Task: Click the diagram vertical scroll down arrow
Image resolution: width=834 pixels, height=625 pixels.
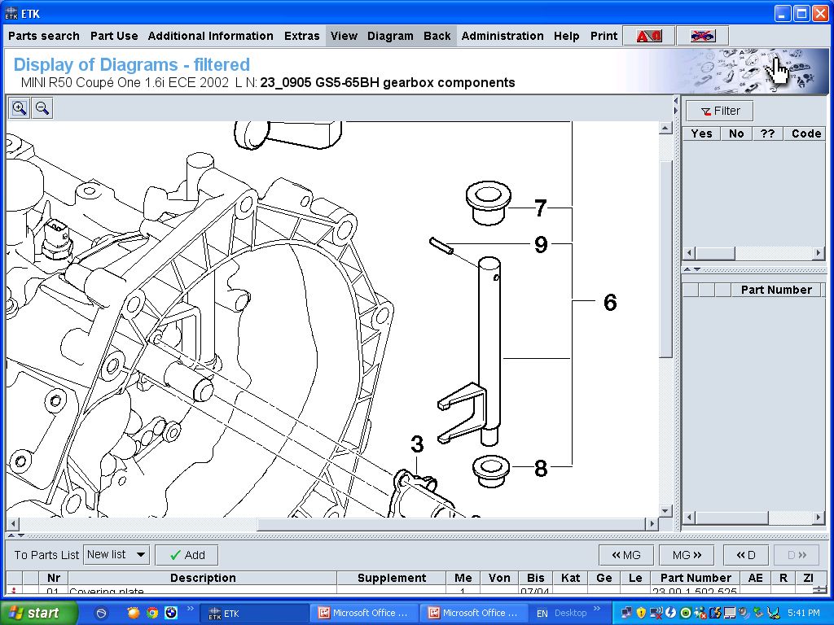Action: pyautogui.click(x=665, y=511)
